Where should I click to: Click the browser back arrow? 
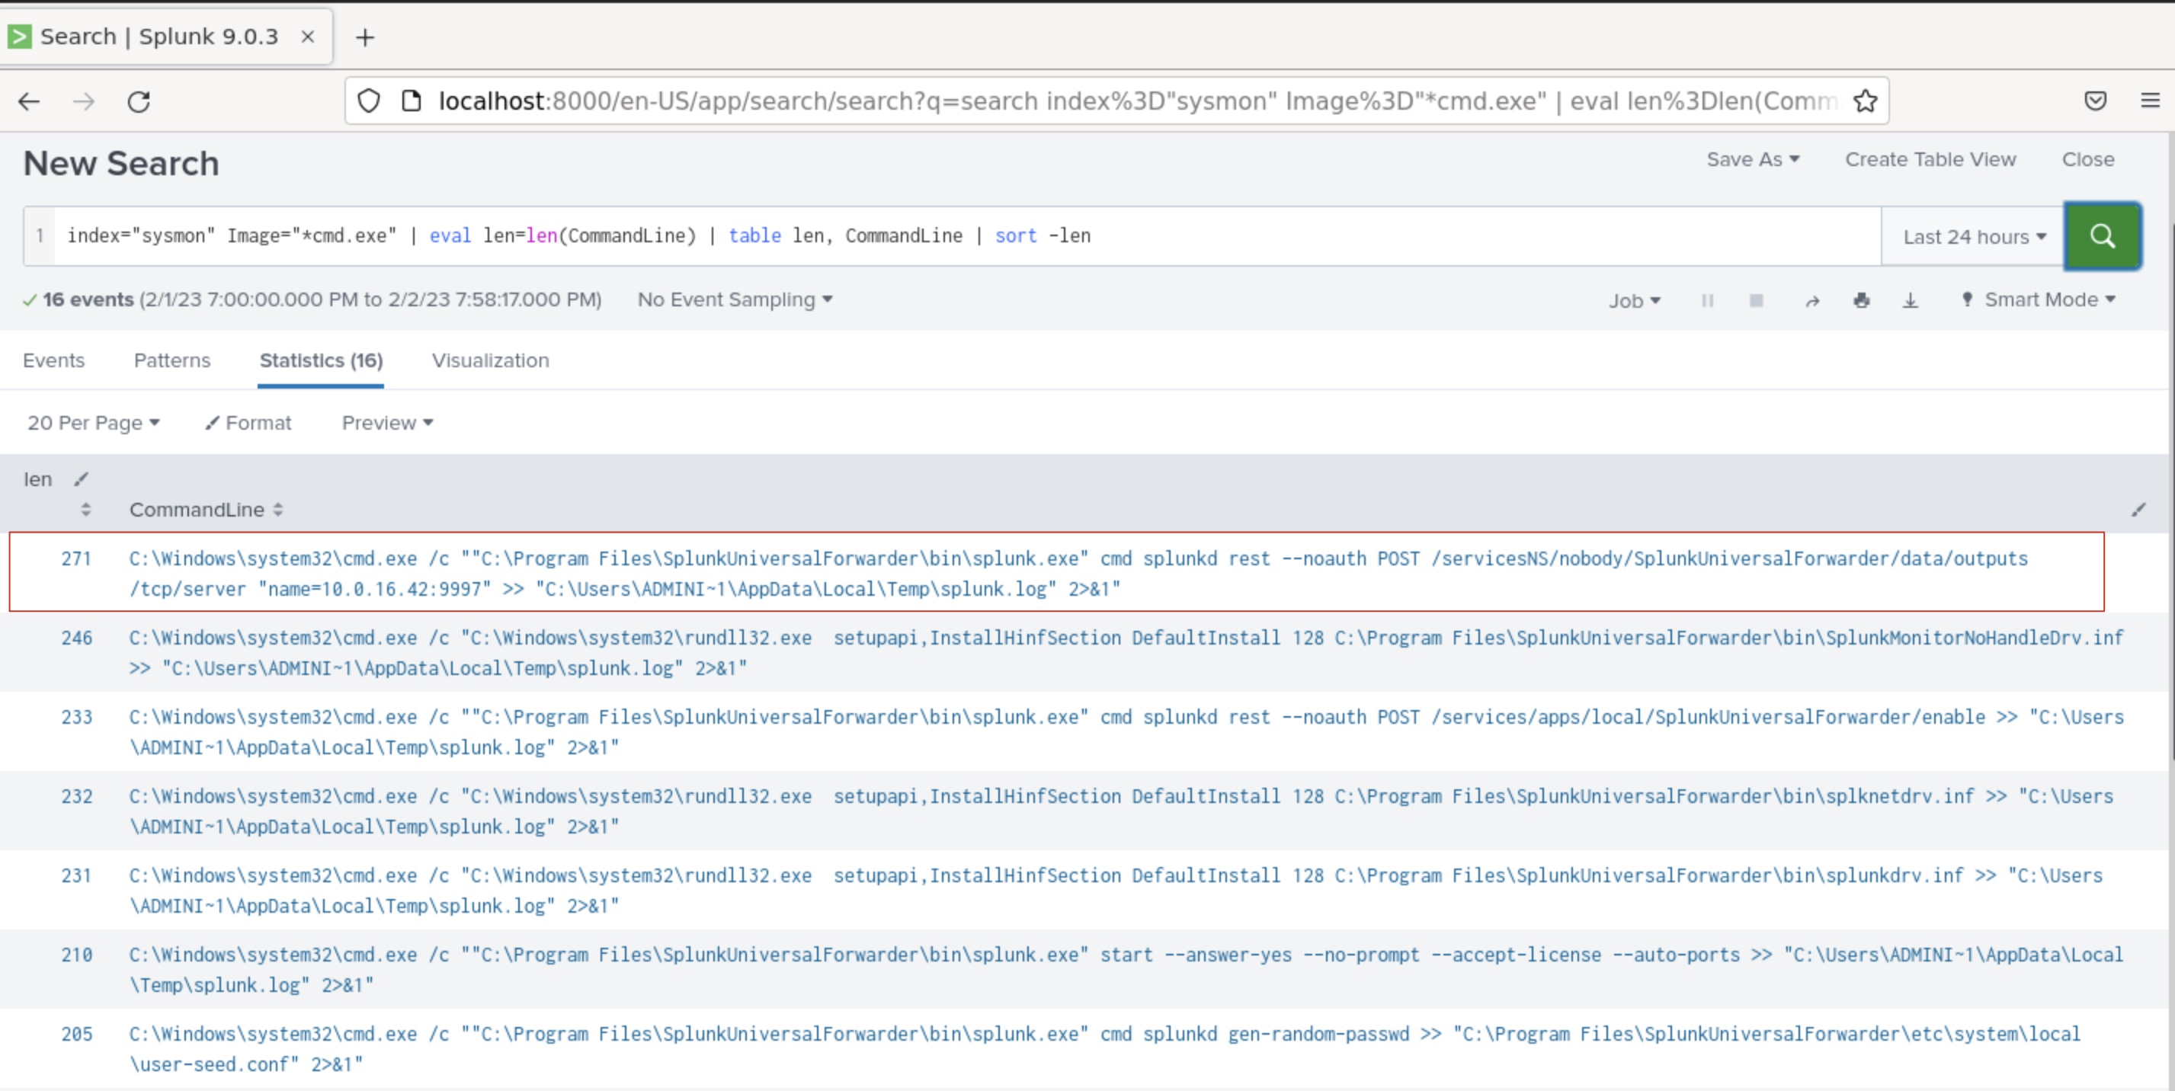click(30, 102)
